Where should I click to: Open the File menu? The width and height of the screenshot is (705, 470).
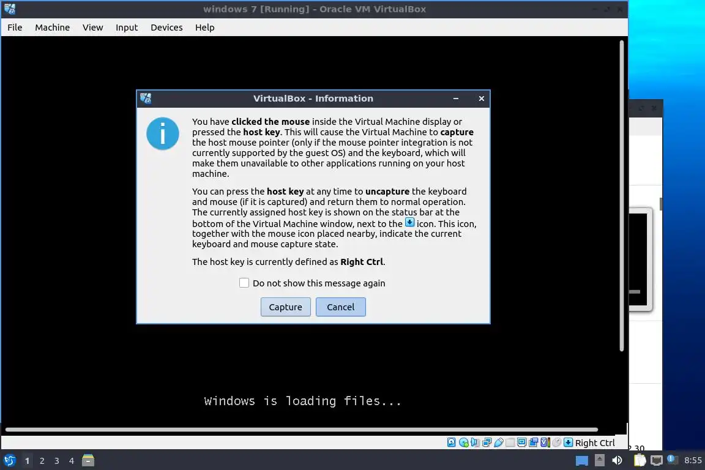pos(15,28)
